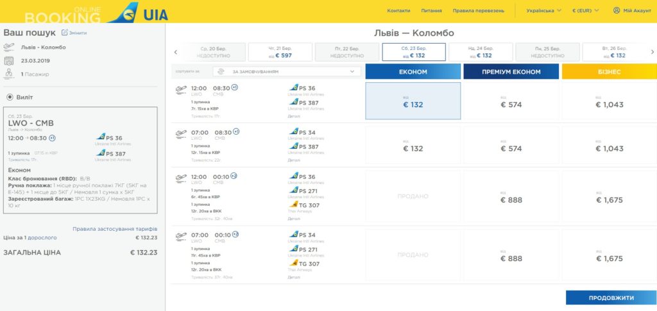Open the Контакти menu item
Viewport: 657px width, 311px height.
tap(398, 10)
